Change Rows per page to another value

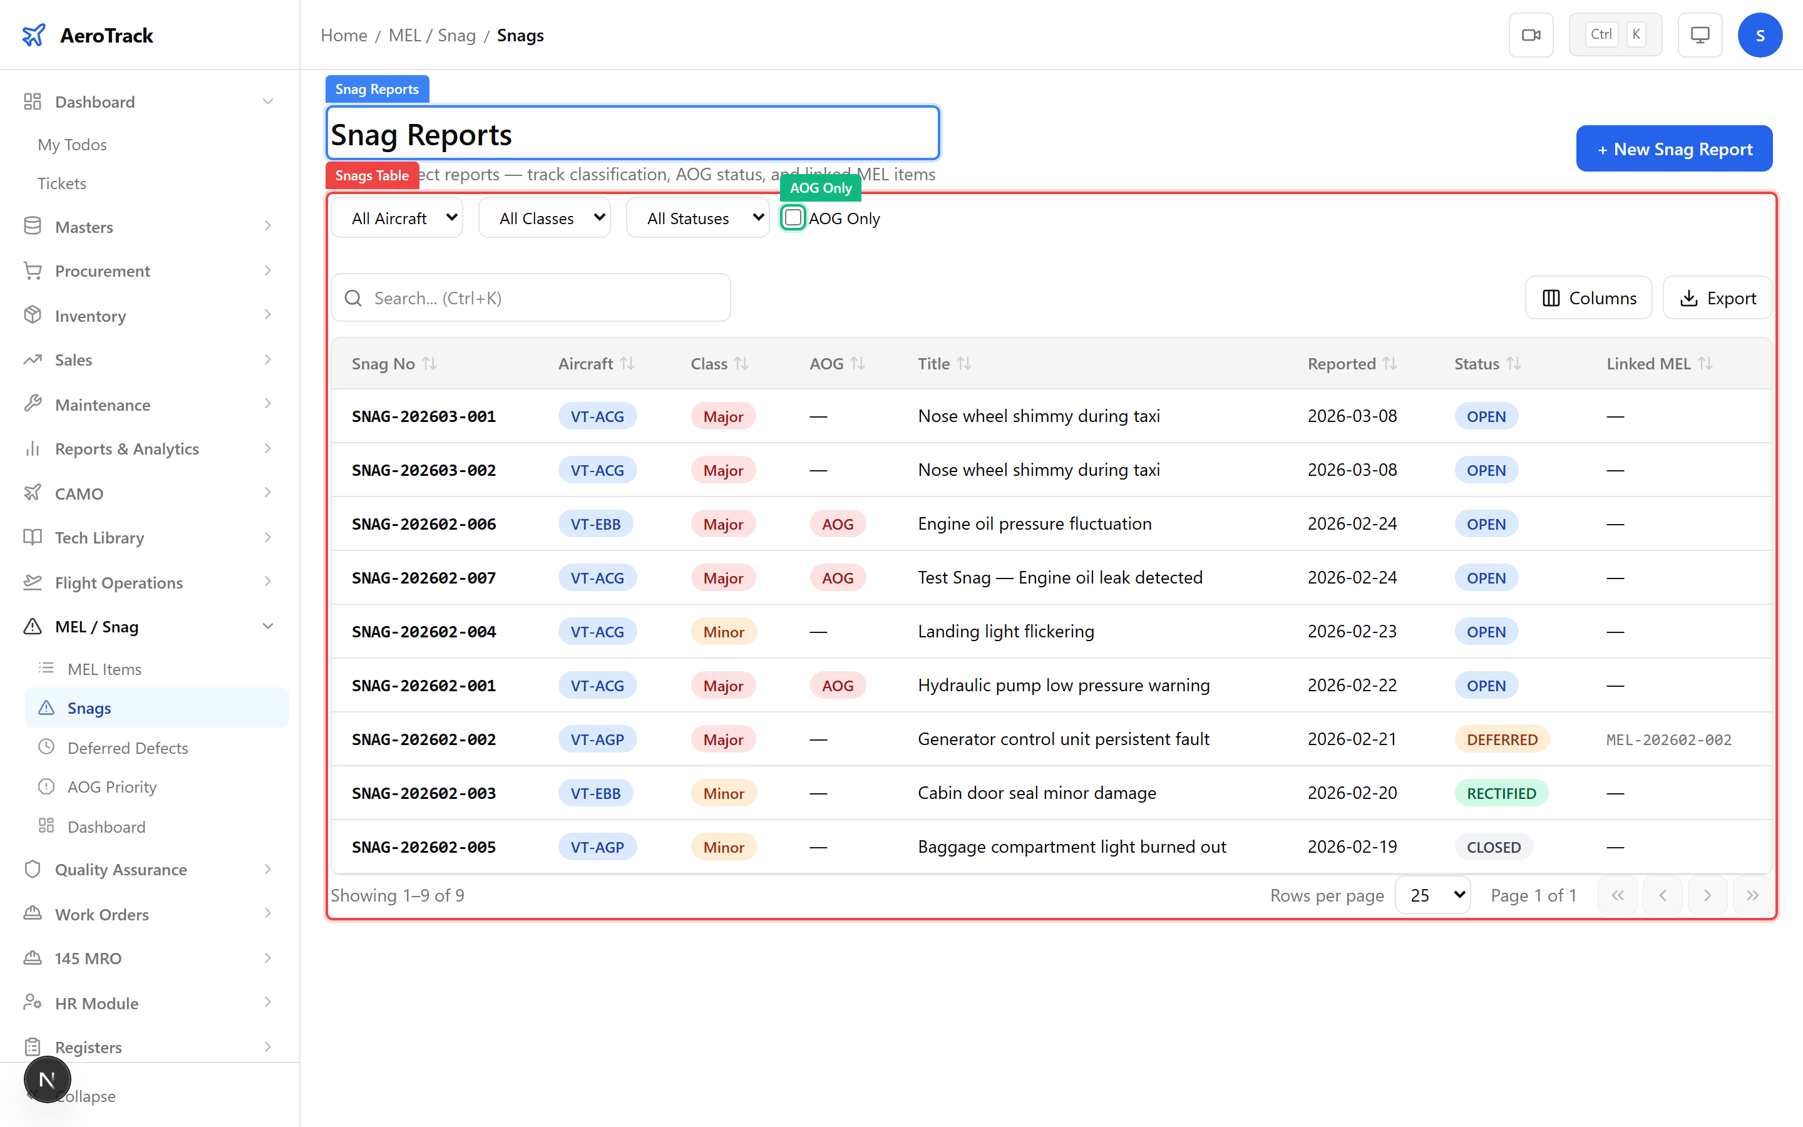(x=1432, y=895)
